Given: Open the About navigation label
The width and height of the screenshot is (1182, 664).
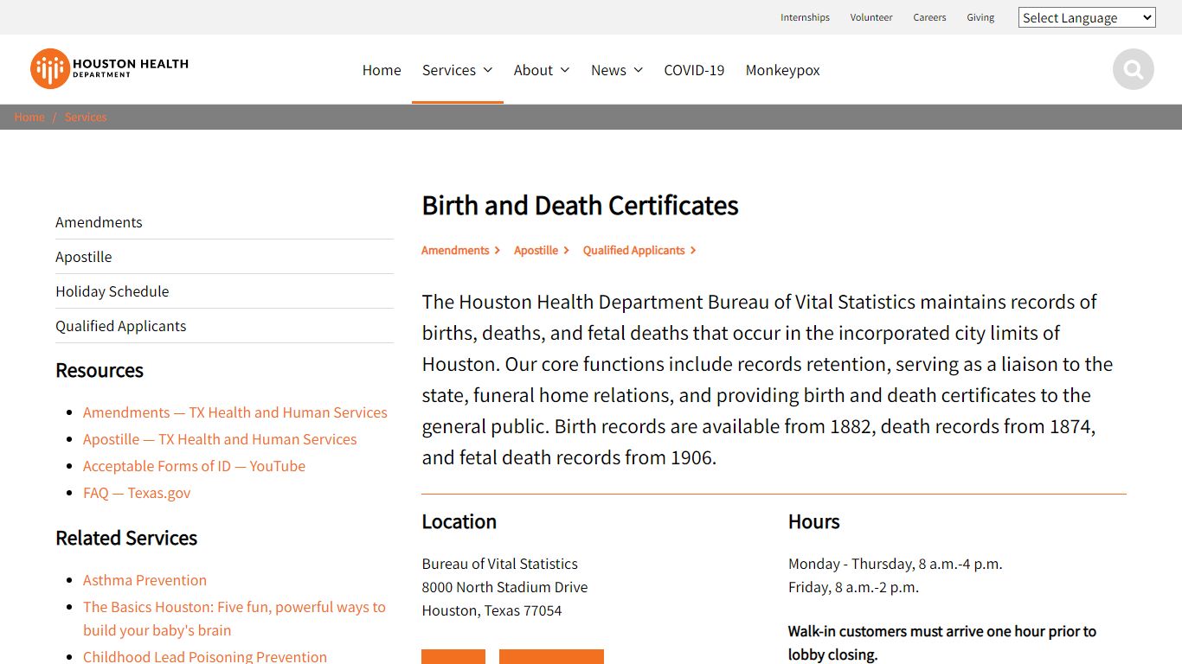Looking at the screenshot, I should 533,70.
